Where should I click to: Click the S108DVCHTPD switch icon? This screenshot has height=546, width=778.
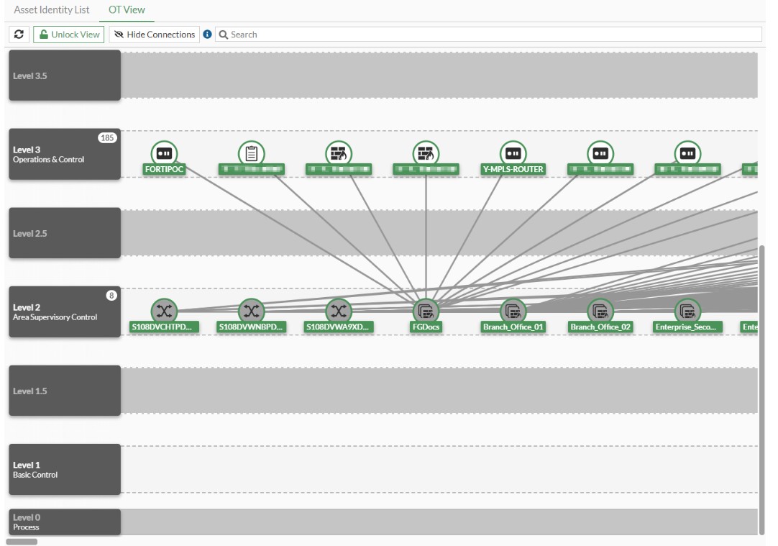pyautogui.click(x=164, y=311)
